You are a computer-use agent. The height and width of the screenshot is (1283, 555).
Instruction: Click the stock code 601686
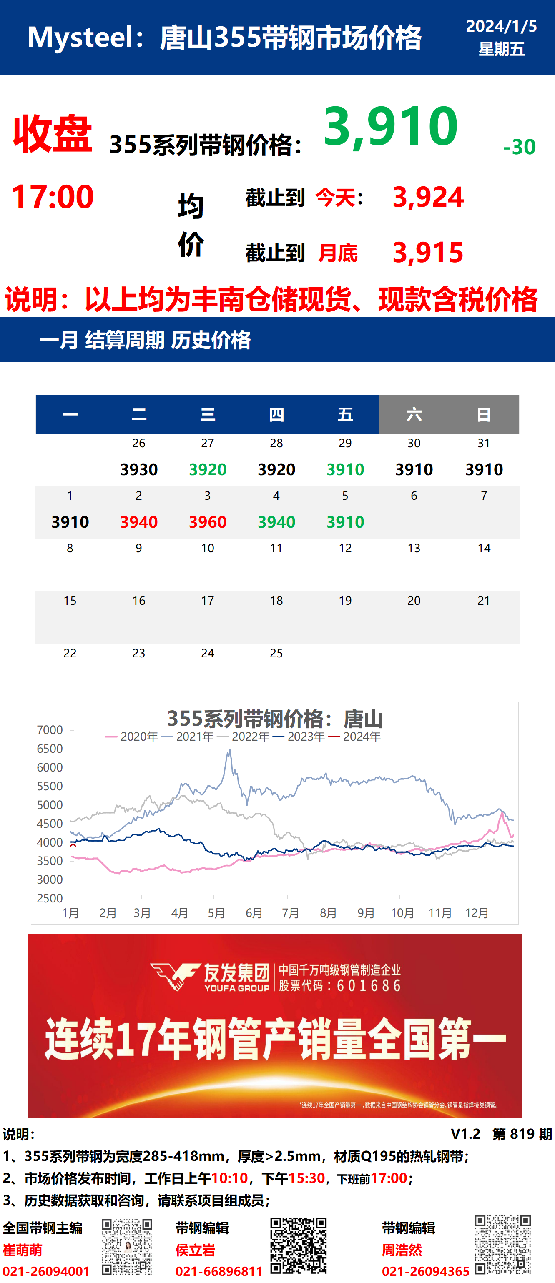tap(369, 986)
